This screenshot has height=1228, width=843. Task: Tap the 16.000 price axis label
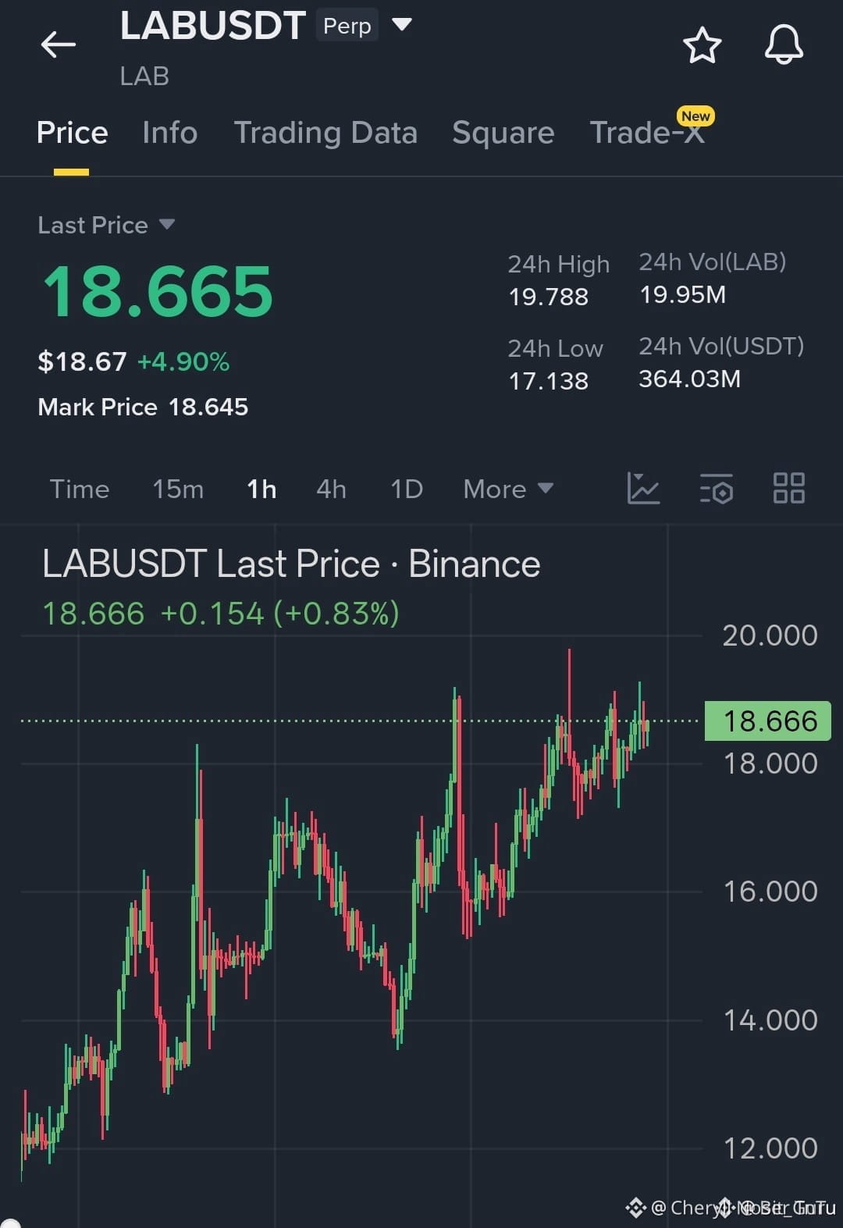(770, 892)
